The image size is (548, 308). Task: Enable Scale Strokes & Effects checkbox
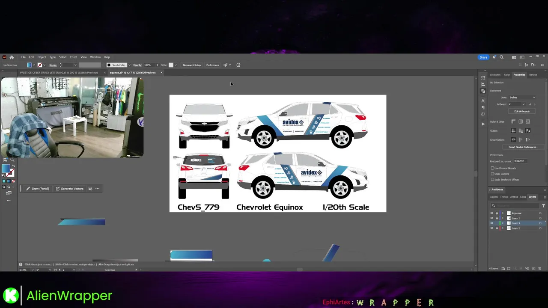click(492, 180)
